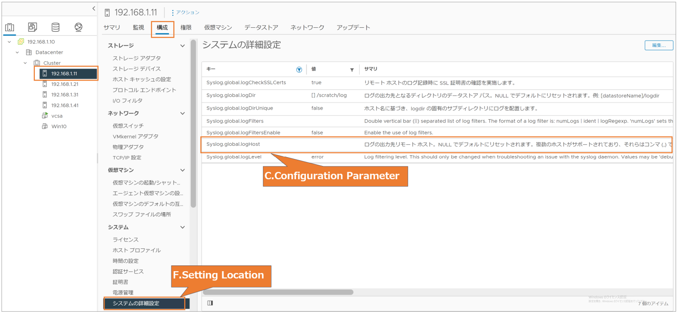Screen dimensions: 677x313
Task: Select vcsa VM in tree
Action: pos(57,116)
